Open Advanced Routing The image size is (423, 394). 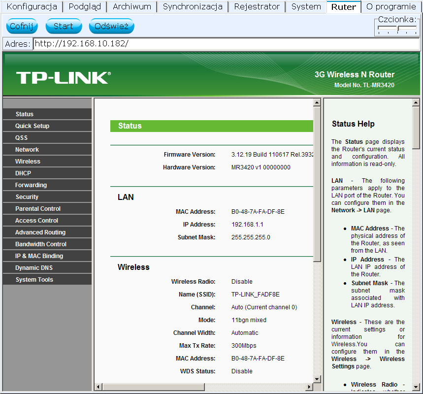tap(47, 232)
